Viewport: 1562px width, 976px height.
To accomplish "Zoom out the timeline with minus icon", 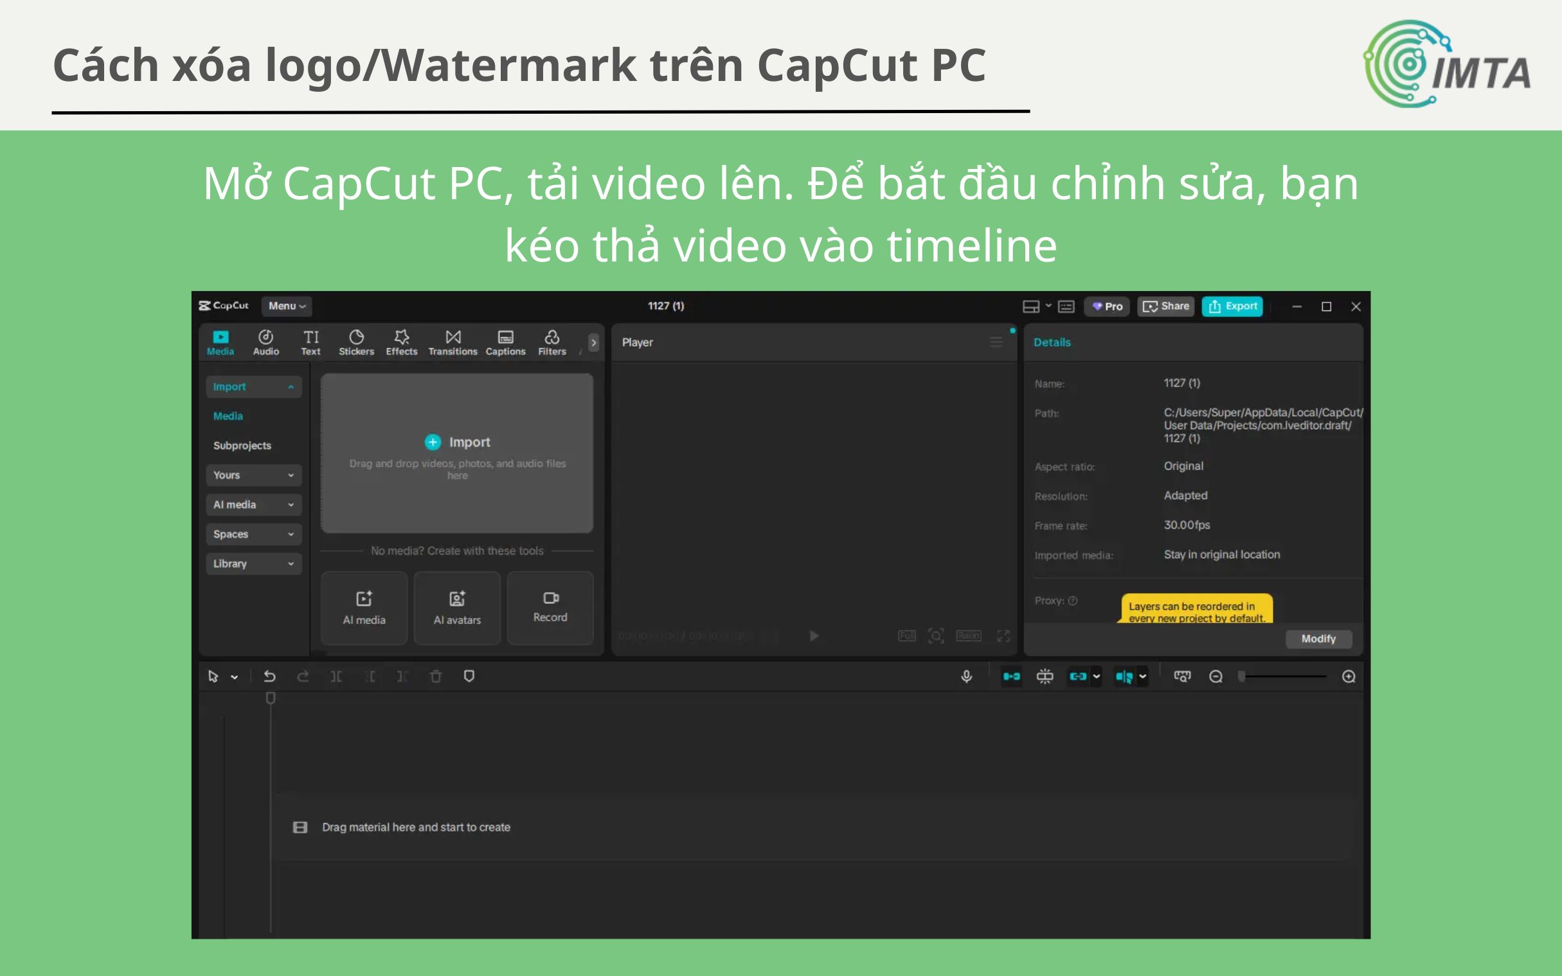I will pos(1216,676).
